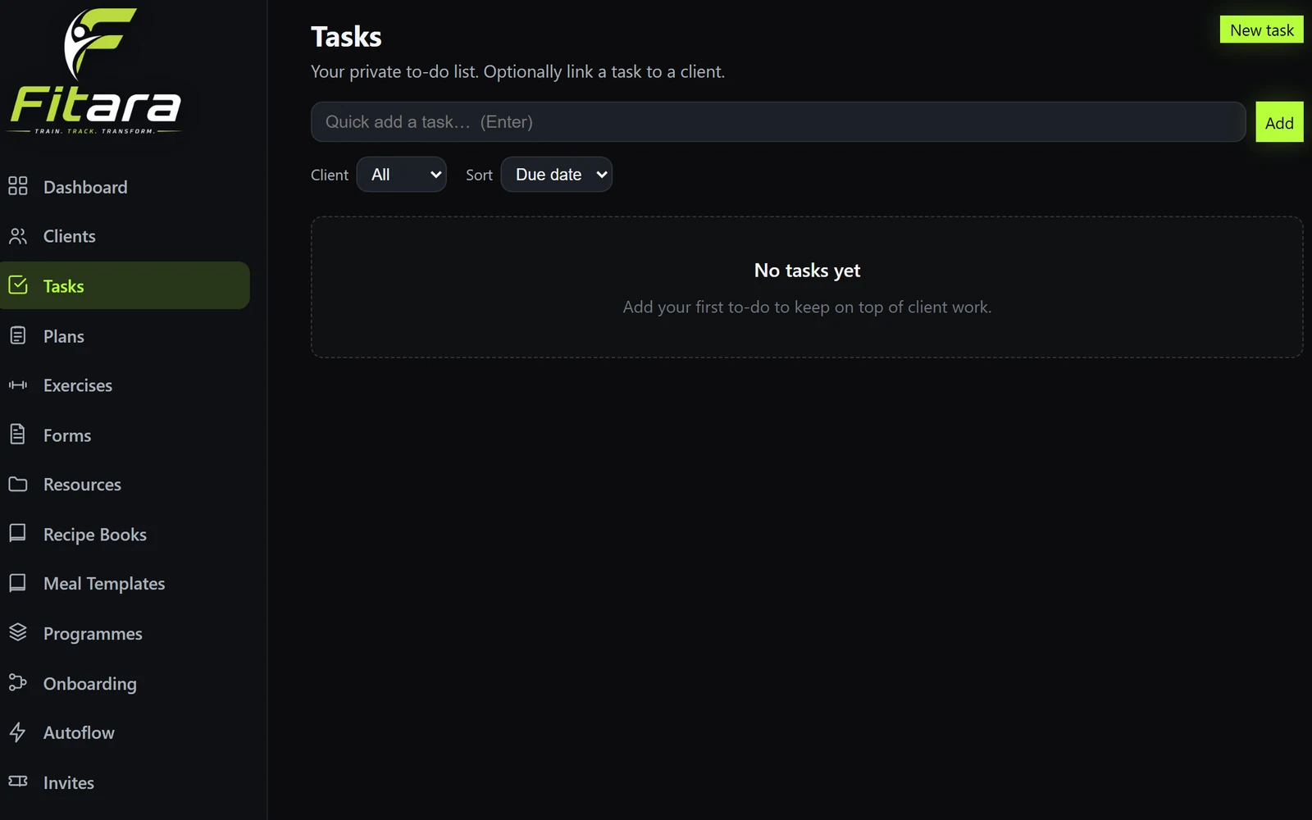Navigate to the Exercises label
Screen dimensions: 1312x820
point(78,385)
